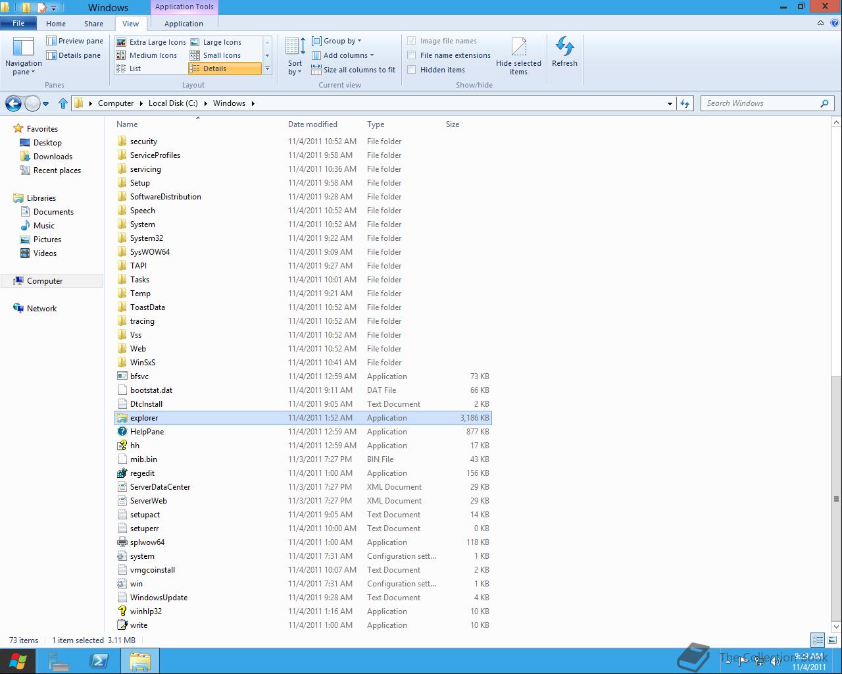Image resolution: width=842 pixels, height=674 pixels.
Task: Click the write application icon
Action: (x=122, y=625)
